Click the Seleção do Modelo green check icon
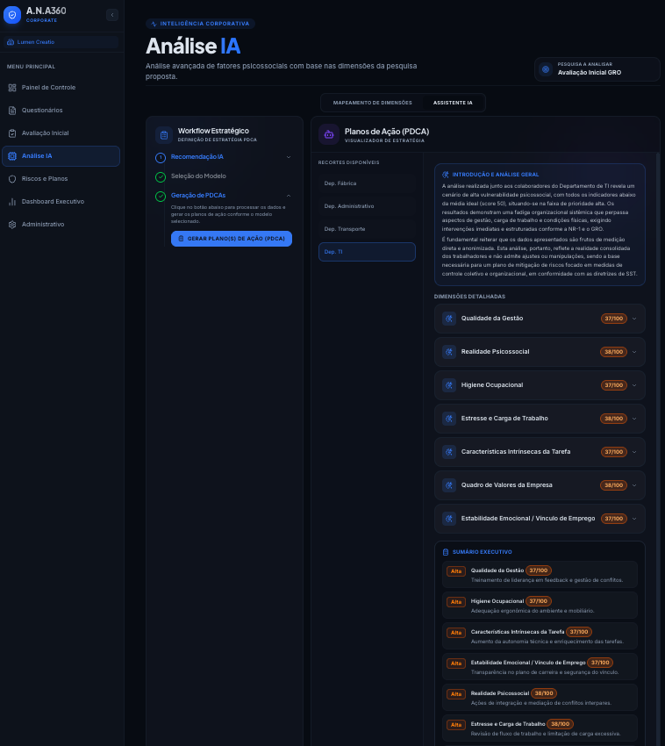 click(x=161, y=177)
